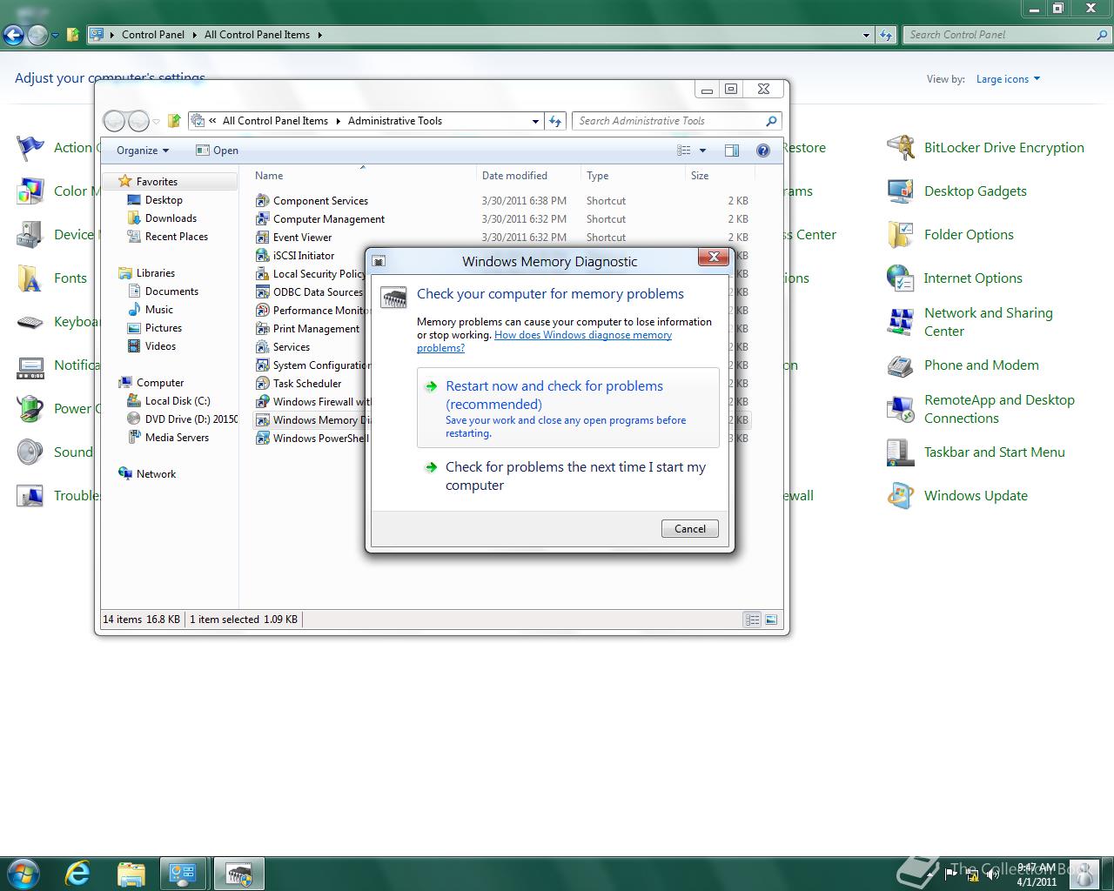The width and height of the screenshot is (1114, 891).
Task: Open the Start menu orb
Action: coord(23,874)
